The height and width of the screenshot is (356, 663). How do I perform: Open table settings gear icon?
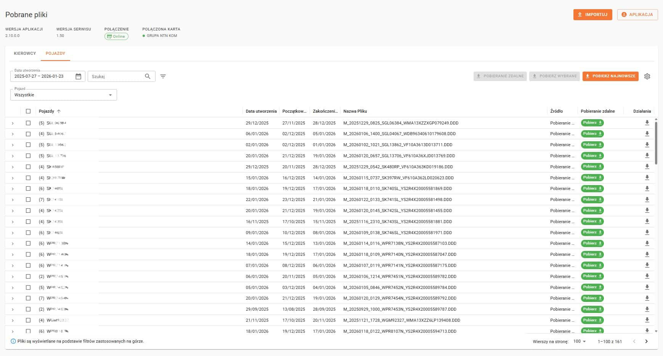(647, 77)
